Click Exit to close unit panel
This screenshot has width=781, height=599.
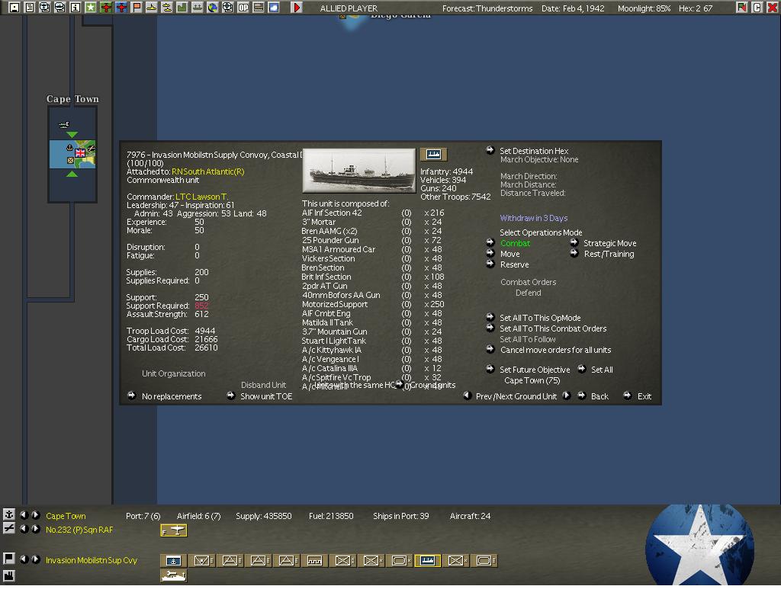click(644, 396)
